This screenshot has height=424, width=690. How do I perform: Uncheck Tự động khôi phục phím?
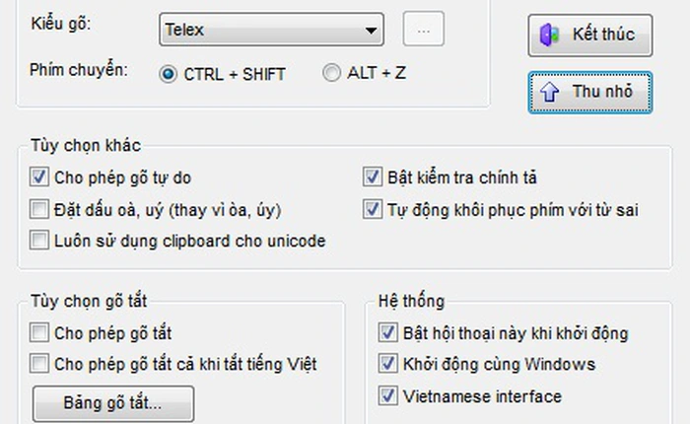click(x=372, y=209)
